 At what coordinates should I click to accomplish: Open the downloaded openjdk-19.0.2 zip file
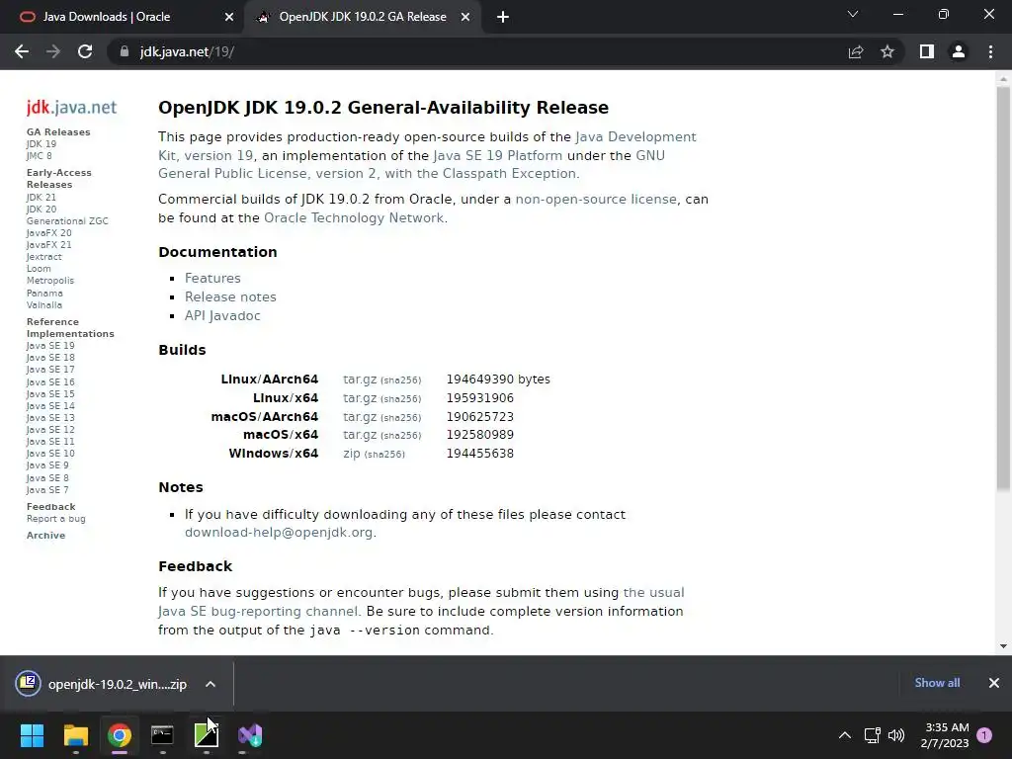[103, 684]
